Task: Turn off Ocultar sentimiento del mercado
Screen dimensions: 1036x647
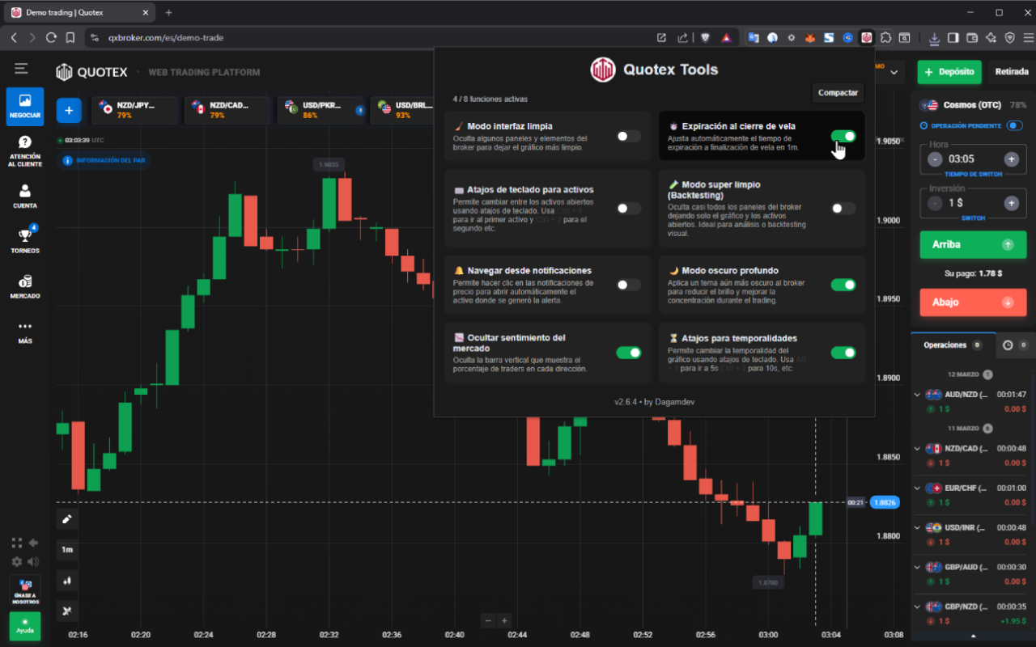Action: point(629,353)
